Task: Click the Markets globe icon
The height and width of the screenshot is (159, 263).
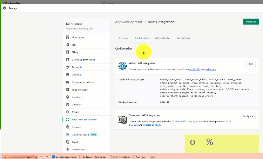Action: click(68, 112)
